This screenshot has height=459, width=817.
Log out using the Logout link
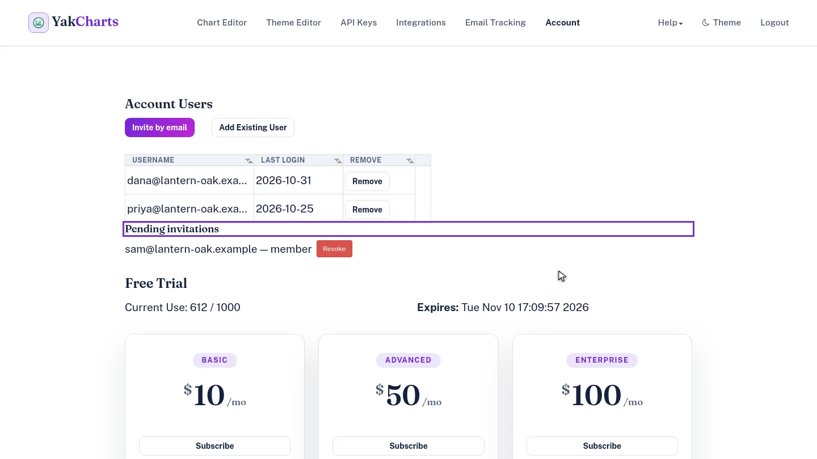(774, 23)
